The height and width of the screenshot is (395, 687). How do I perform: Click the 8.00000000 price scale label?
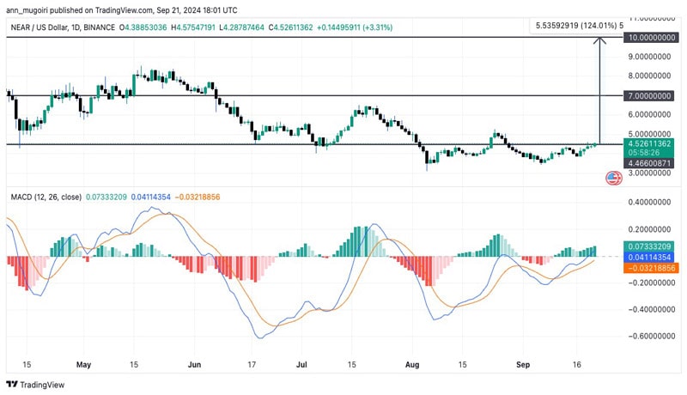[x=650, y=76]
